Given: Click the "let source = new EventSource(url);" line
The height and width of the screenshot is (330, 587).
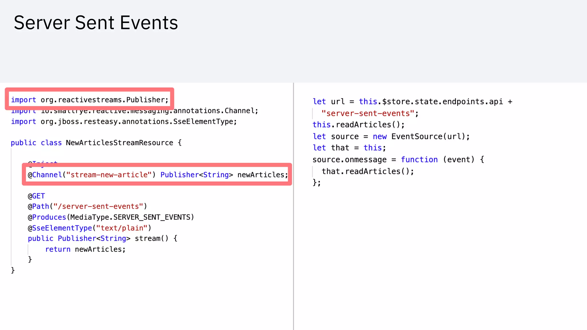Looking at the screenshot, I should 391,136.
